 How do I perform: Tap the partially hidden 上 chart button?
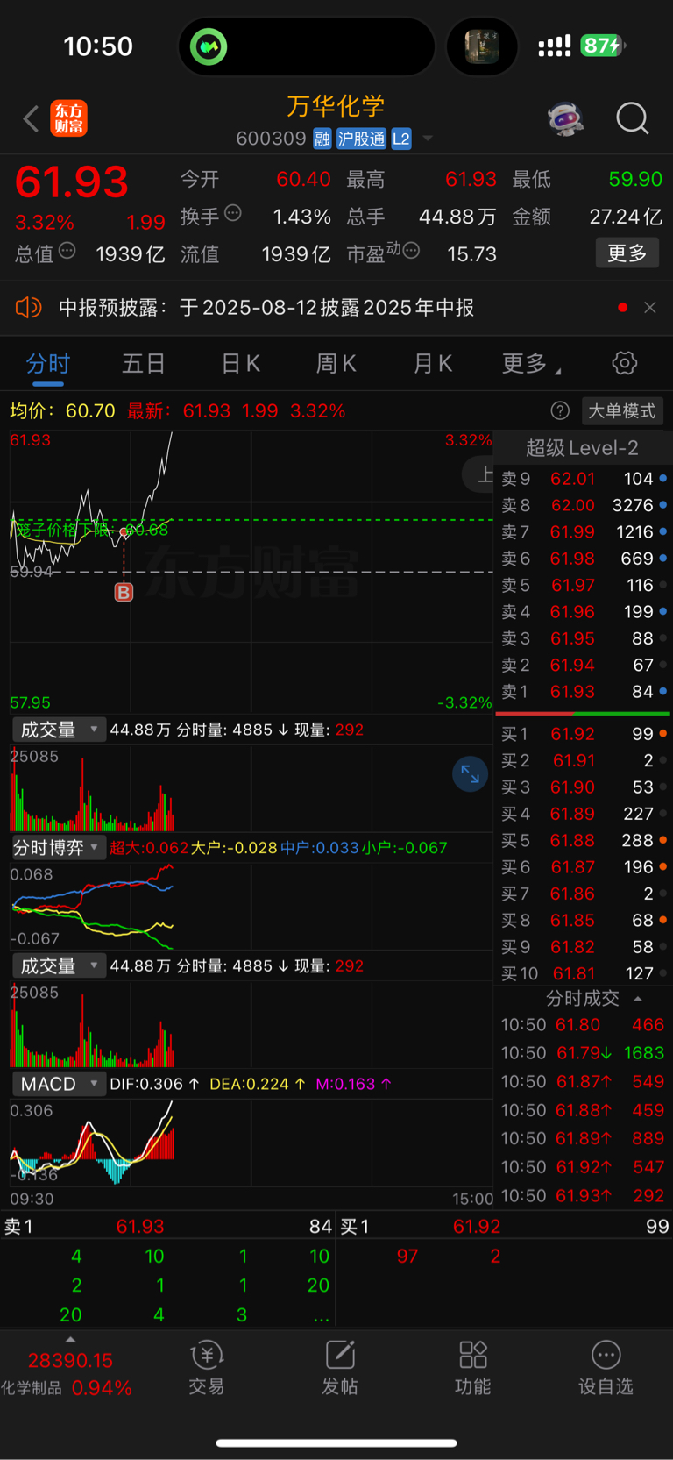pos(478,475)
